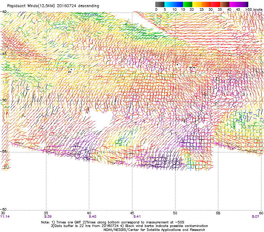
Task: Click the '25' label under the color scale
Action: point(202,10)
